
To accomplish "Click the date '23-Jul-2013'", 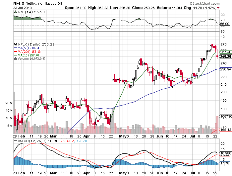I will [22, 8].
